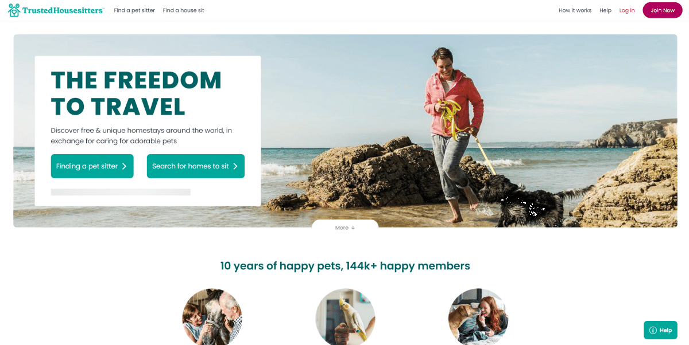Click the down arrow next to More
This screenshot has height=345, width=689.
click(353, 228)
